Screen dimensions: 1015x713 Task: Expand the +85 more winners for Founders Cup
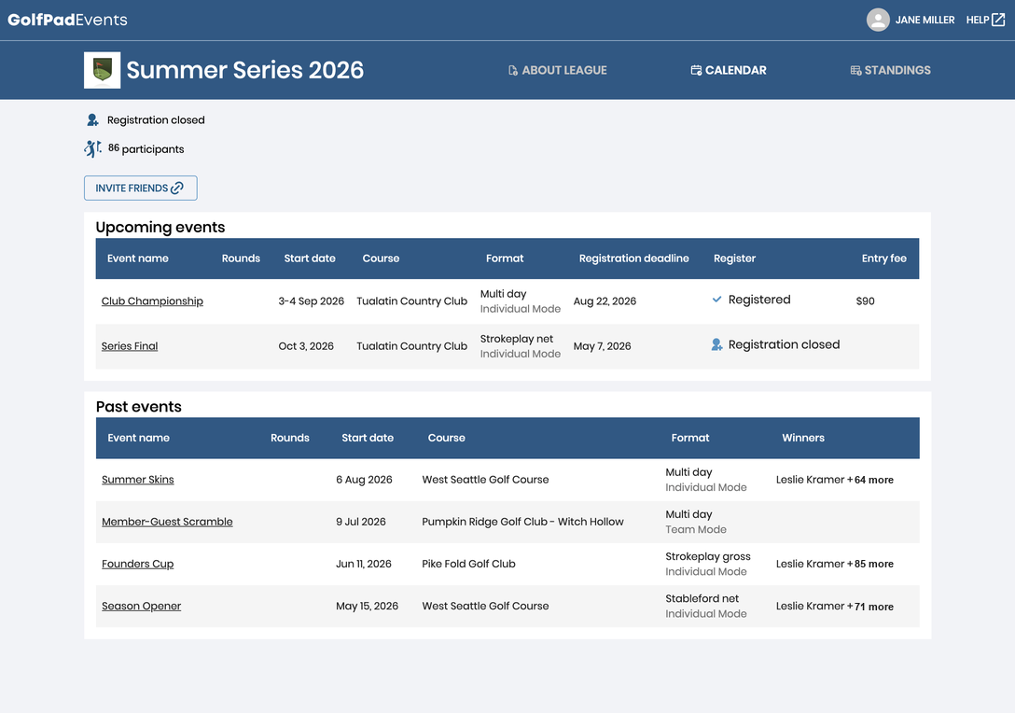870,564
